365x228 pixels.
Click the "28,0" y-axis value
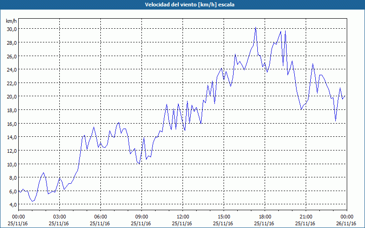click(x=11, y=42)
